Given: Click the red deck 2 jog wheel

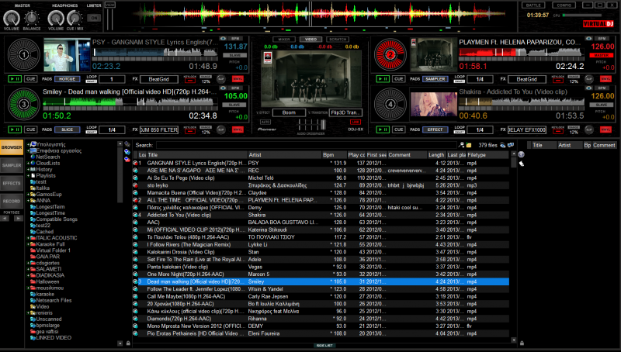Looking at the screenshot, I should 390,54.
